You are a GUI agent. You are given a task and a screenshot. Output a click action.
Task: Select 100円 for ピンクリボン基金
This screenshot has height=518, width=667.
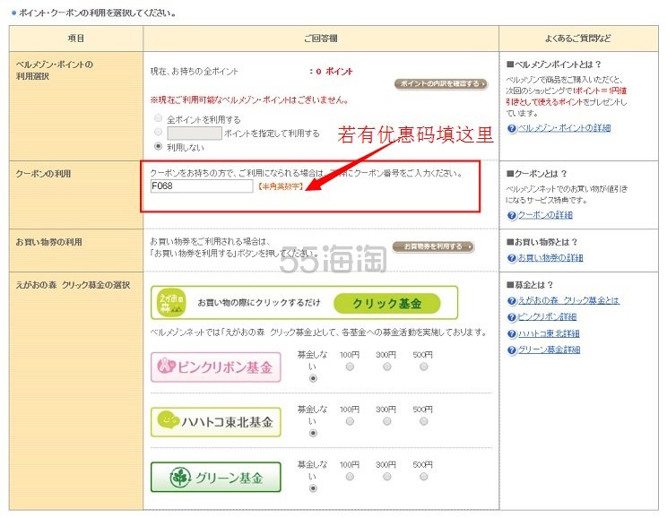coord(350,367)
